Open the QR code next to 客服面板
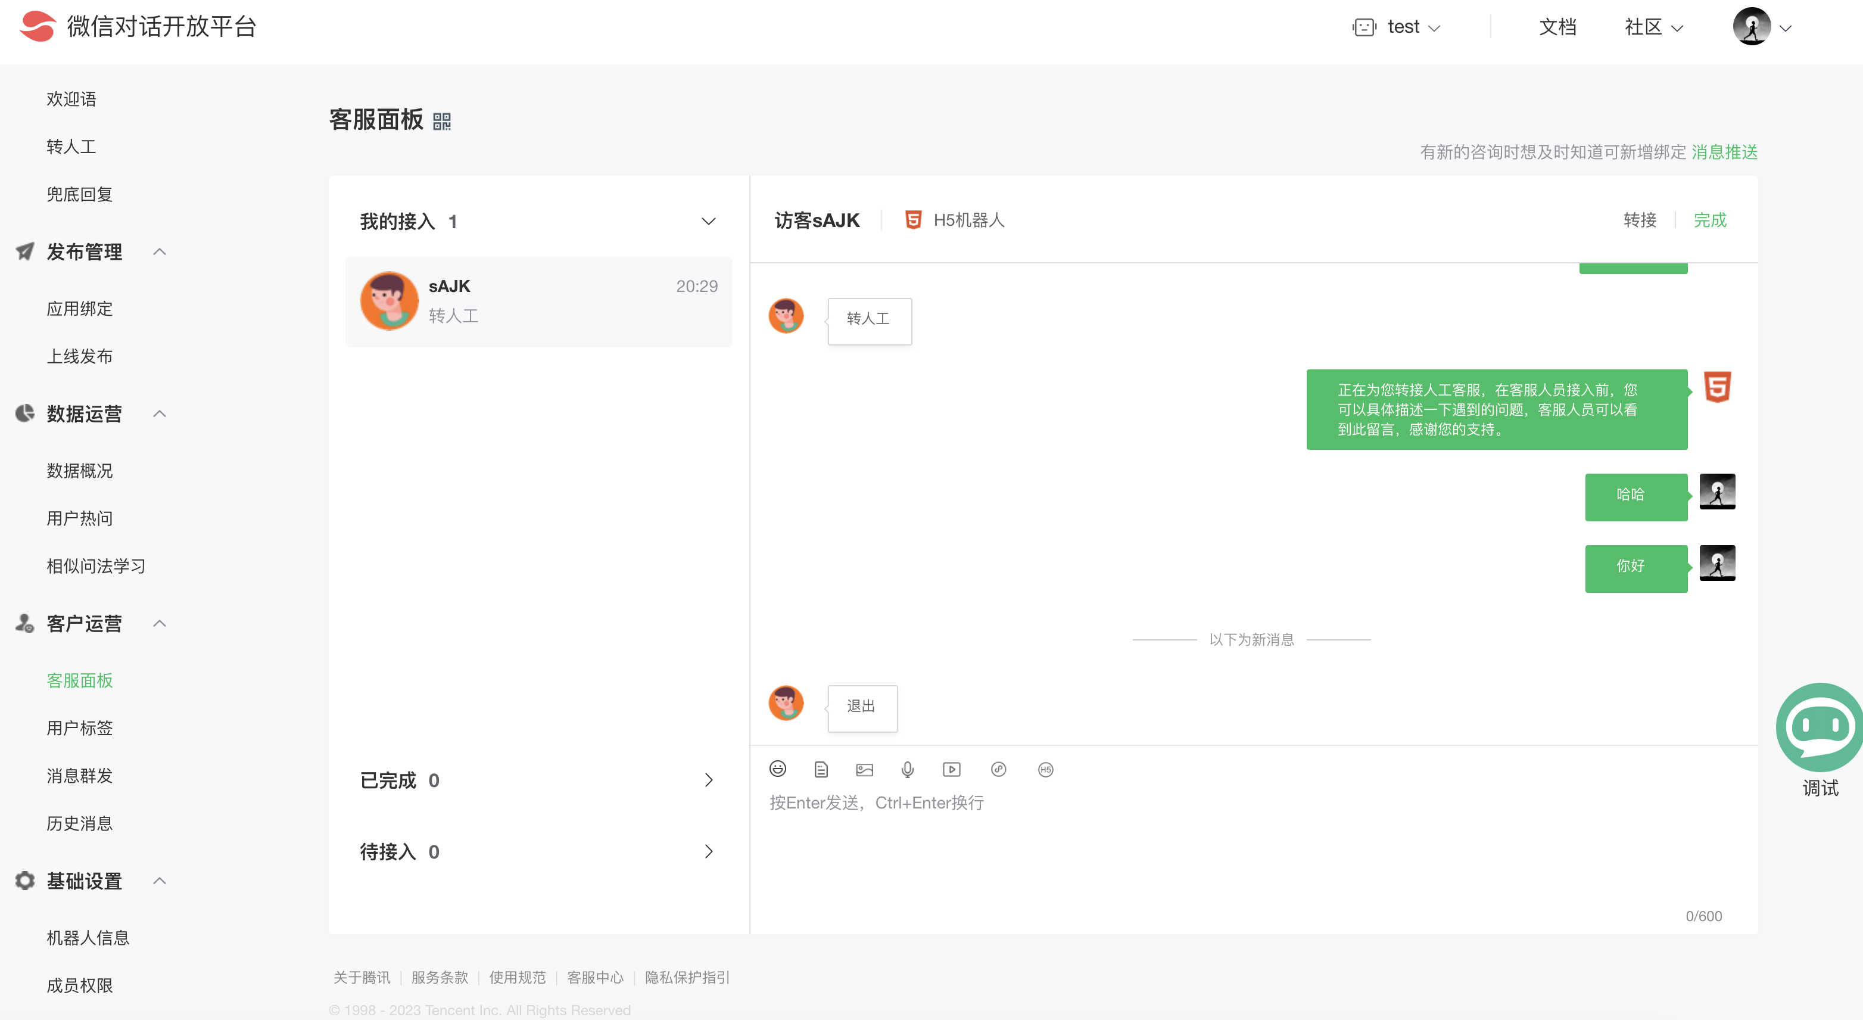This screenshot has width=1863, height=1020. click(442, 121)
